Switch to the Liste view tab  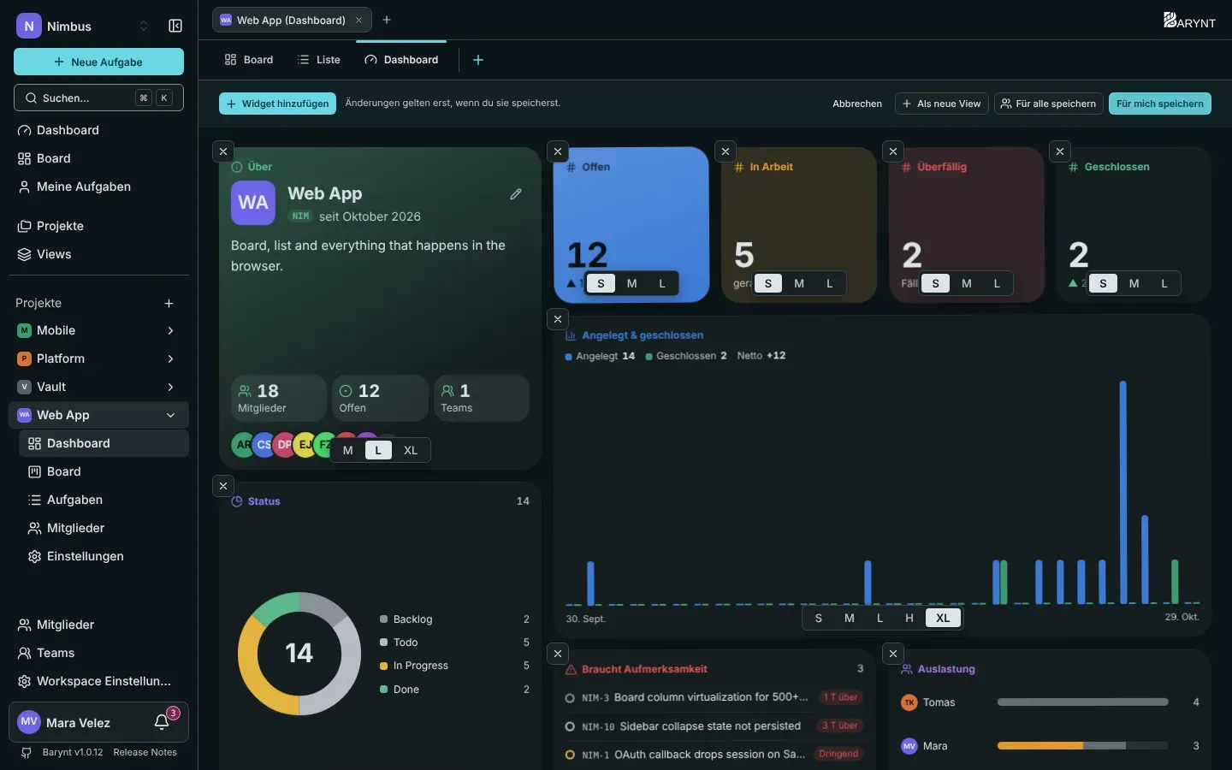point(319,60)
